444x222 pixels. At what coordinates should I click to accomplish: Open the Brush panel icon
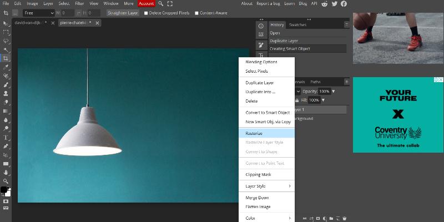261,45
